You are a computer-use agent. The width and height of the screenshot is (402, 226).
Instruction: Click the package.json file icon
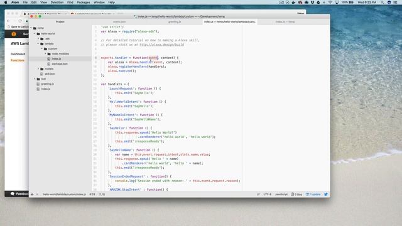(49, 64)
